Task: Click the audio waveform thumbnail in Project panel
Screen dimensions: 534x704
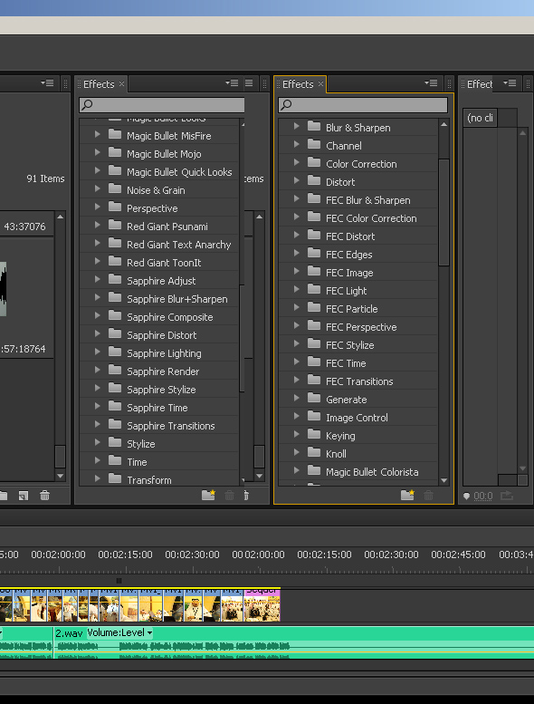Action: (3, 289)
